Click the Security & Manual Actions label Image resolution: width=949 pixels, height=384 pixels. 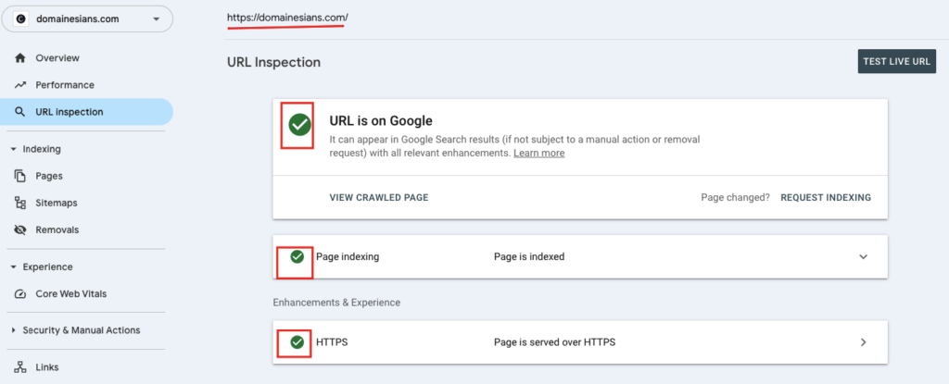click(82, 330)
